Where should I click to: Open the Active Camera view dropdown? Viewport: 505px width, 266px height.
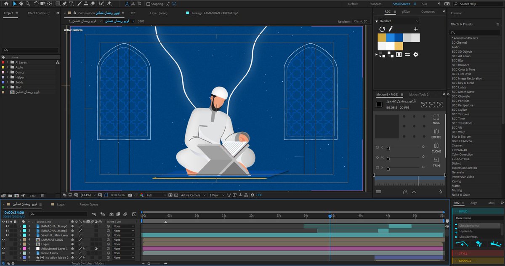click(x=193, y=195)
